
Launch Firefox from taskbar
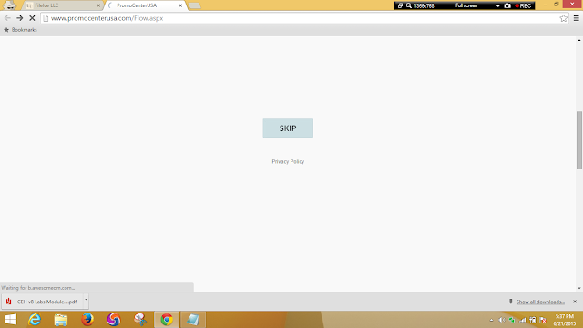(x=87, y=320)
